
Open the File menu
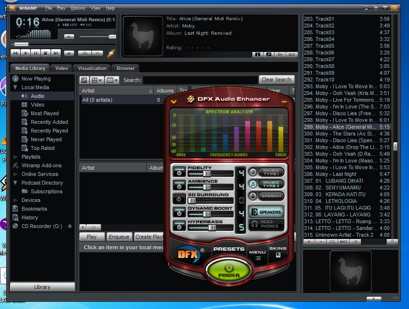(49, 8)
